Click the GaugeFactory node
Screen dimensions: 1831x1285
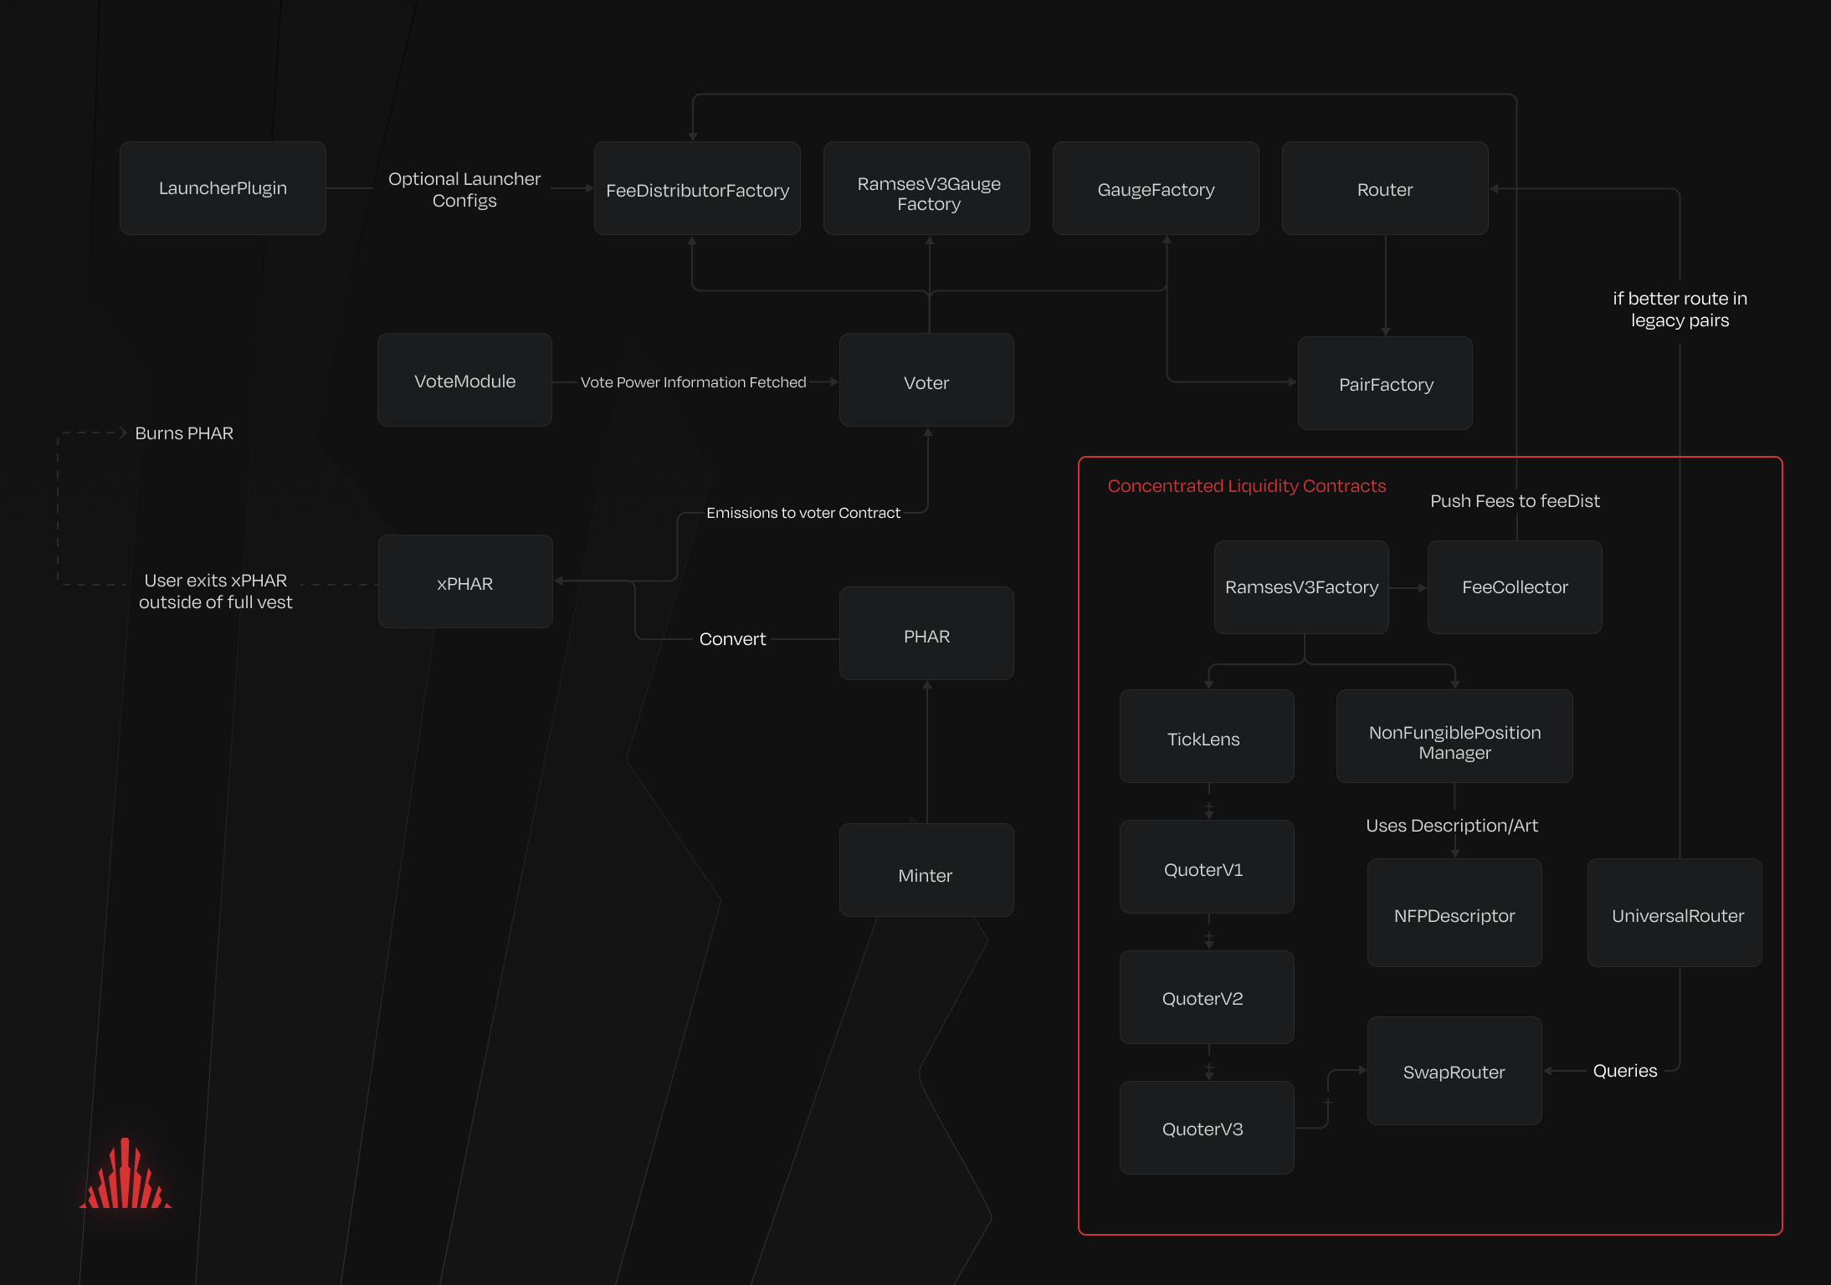click(x=1156, y=189)
